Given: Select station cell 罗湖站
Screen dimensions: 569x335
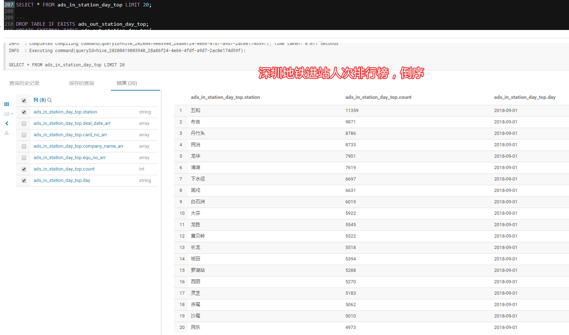Looking at the screenshot, I should (198, 270).
